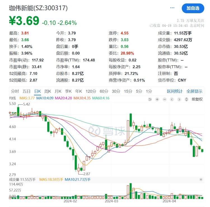Switch to 120分 chart tab
The height and width of the screenshot is (207, 210).
click(x=91, y=91)
